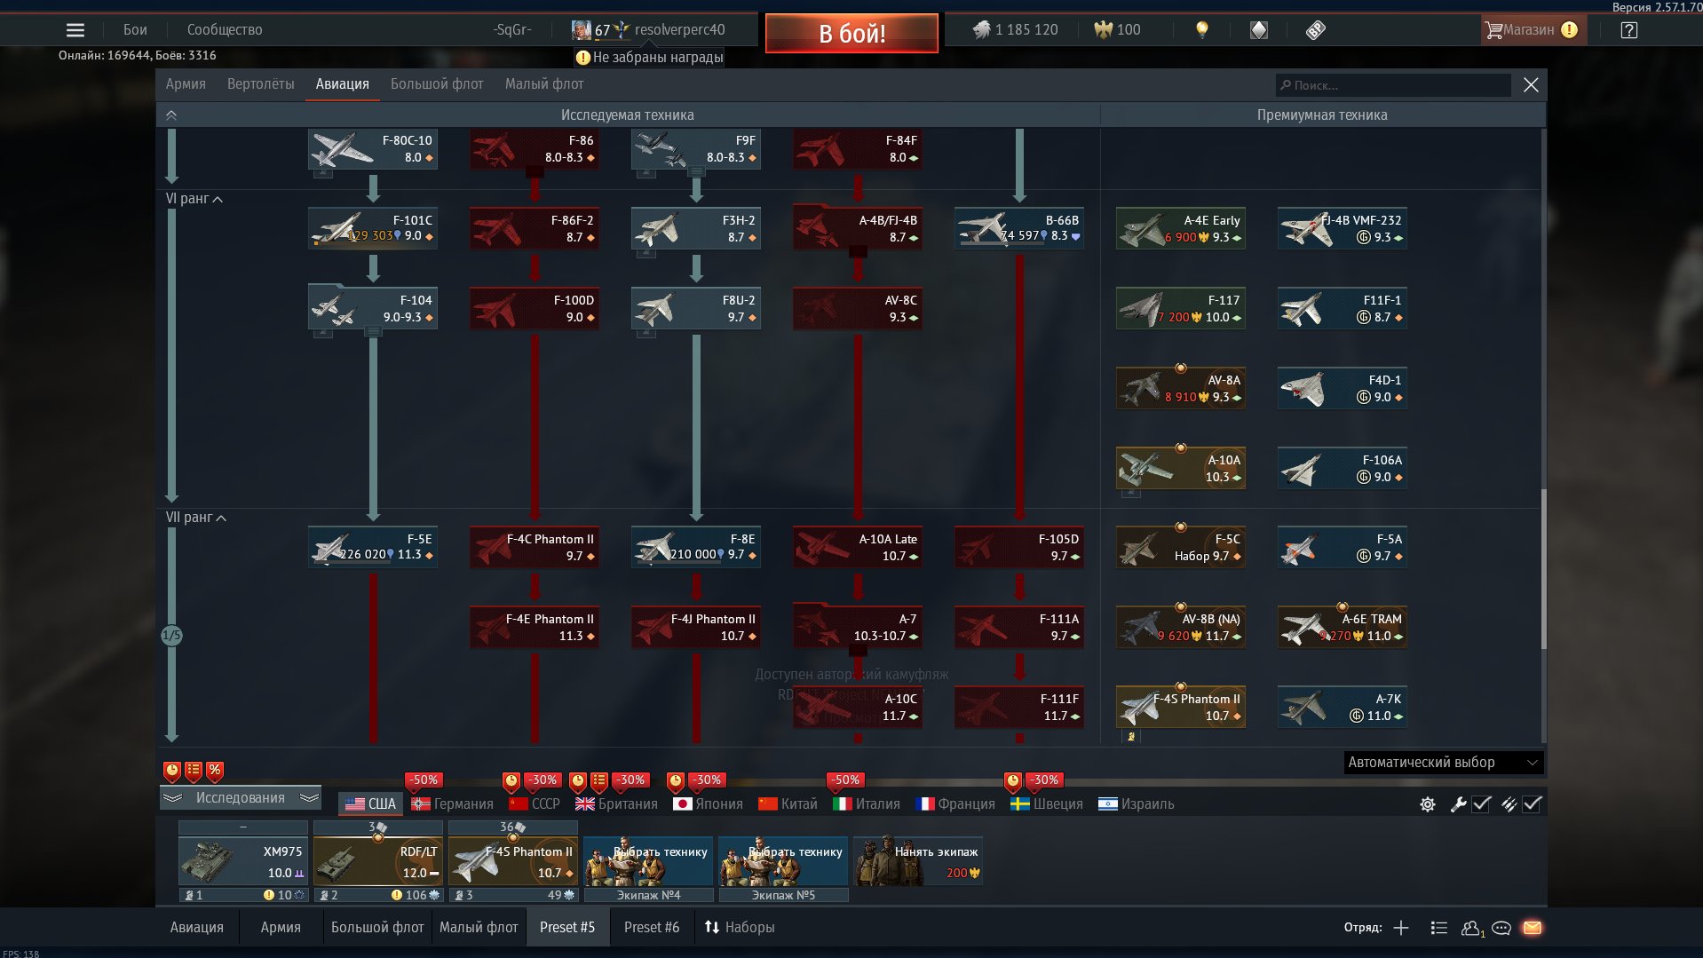Toggle the checkbox next to wrench icon
Viewport: 1703px width, 958px height.
(x=1481, y=804)
